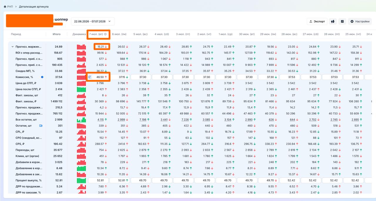The width and height of the screenshot is (376, 201).
Task: Click the Настройки gear button
Action: 360,21
